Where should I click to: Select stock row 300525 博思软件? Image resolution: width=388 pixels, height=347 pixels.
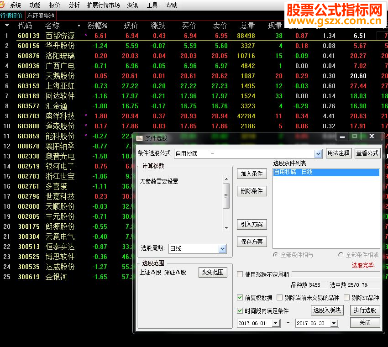pos(66,257)
